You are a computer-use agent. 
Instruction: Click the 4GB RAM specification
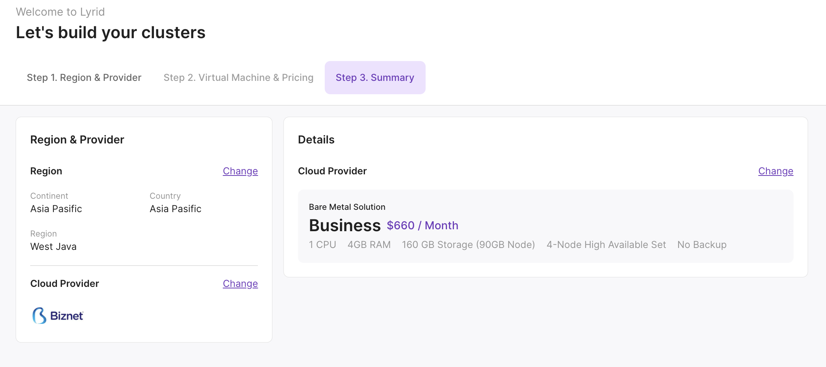tap(369, 245)
